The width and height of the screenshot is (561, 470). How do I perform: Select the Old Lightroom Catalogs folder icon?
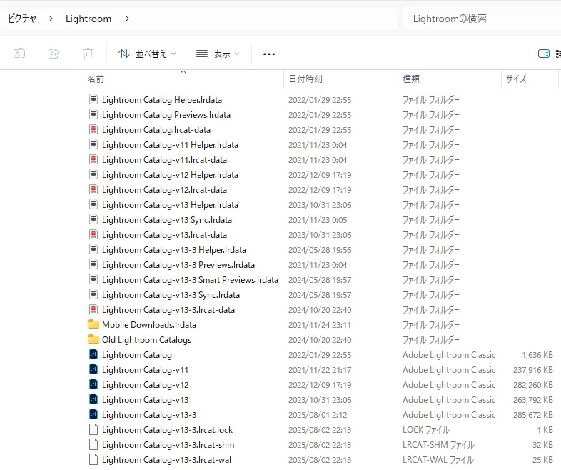pyautogui.click(x=93, y=339)
